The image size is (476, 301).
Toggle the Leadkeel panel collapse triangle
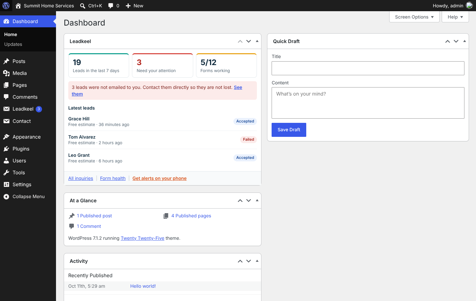(257, 41)
